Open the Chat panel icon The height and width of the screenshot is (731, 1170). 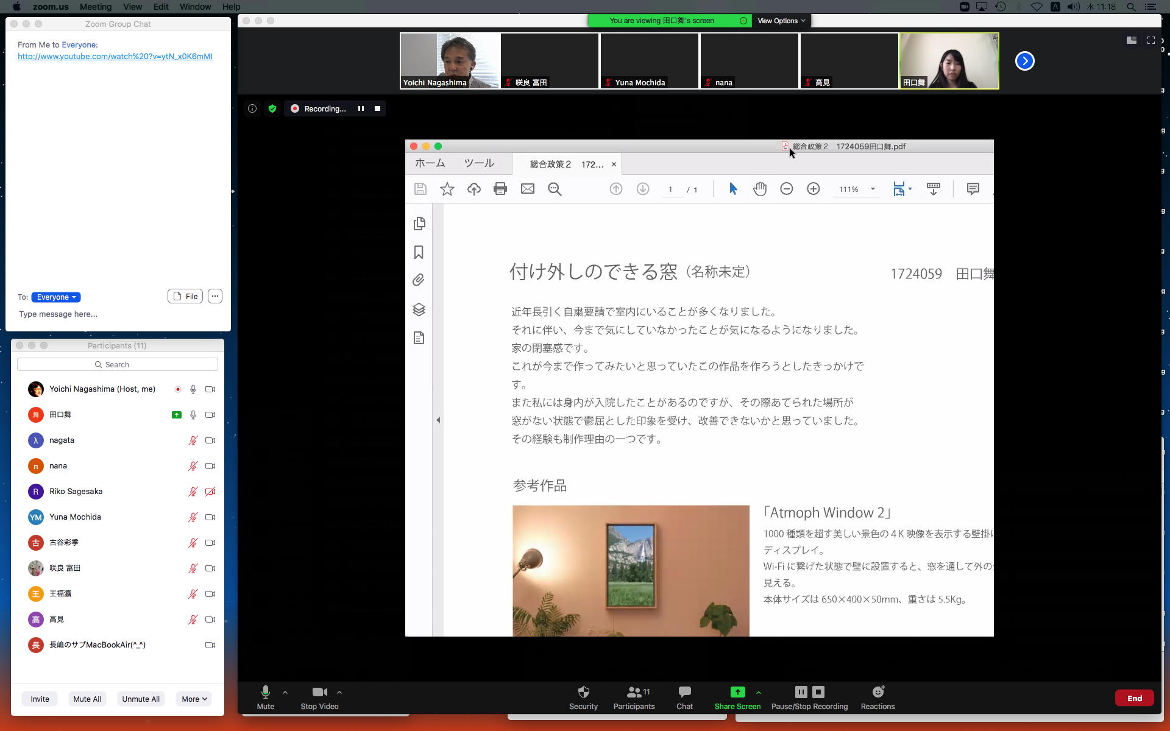click(684, 692)
